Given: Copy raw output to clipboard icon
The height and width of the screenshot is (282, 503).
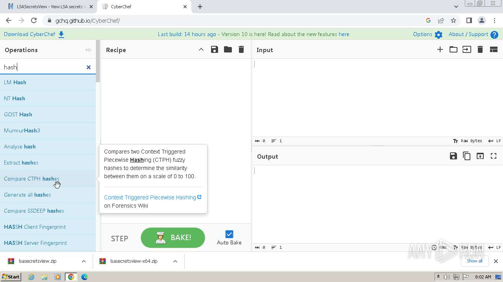Looking at the screenshot, I should (x=467, y=156).
